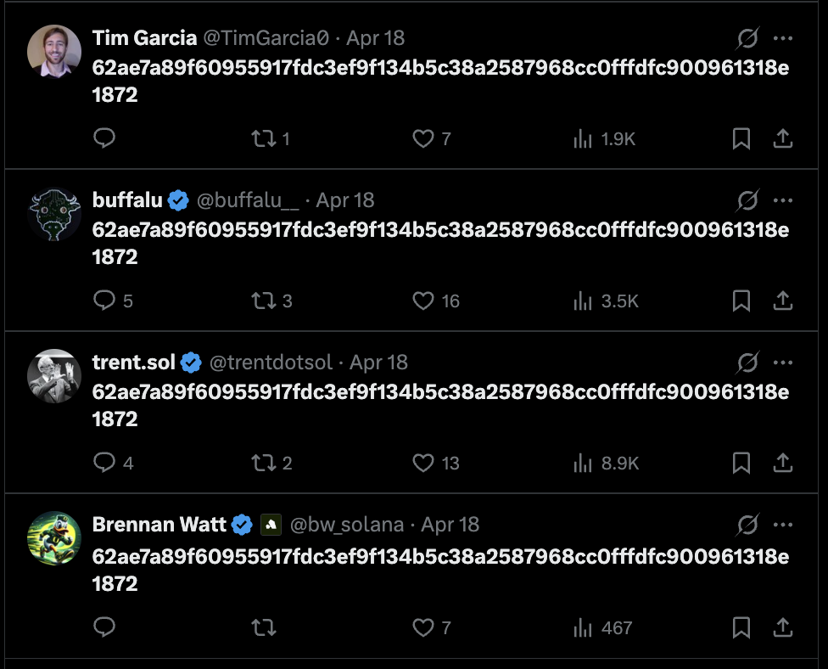Reply to Tim Garcia's tweet
The width and height of the screenshot is (828, 669).
click(104, 138)
